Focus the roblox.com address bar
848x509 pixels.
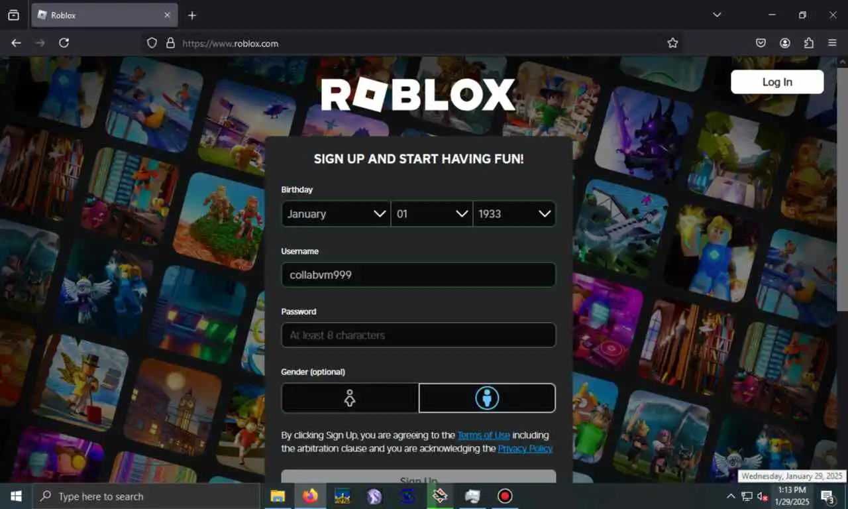point(411,43)
